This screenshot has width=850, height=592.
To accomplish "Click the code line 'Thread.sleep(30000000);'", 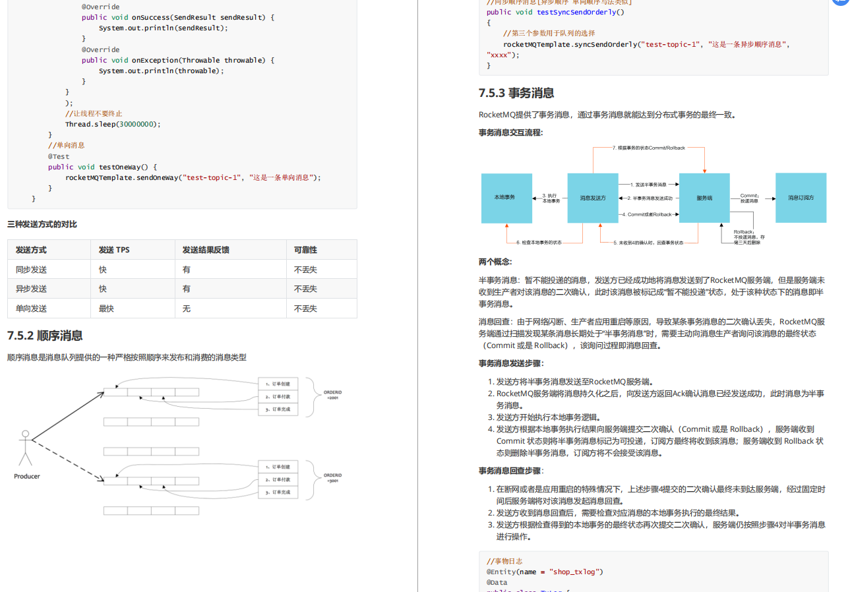I will [x=113, y=124].
